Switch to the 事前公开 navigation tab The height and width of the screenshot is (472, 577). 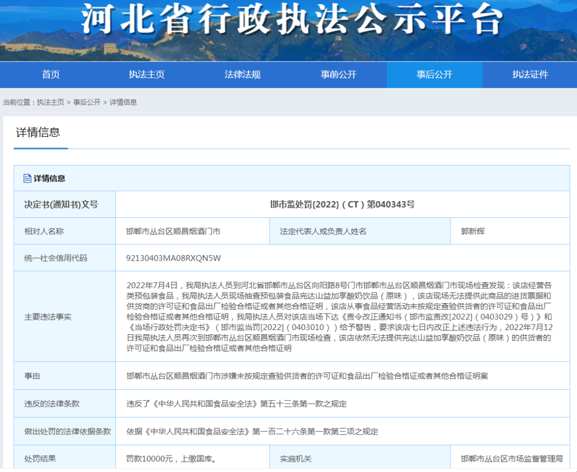pos(338,75)
